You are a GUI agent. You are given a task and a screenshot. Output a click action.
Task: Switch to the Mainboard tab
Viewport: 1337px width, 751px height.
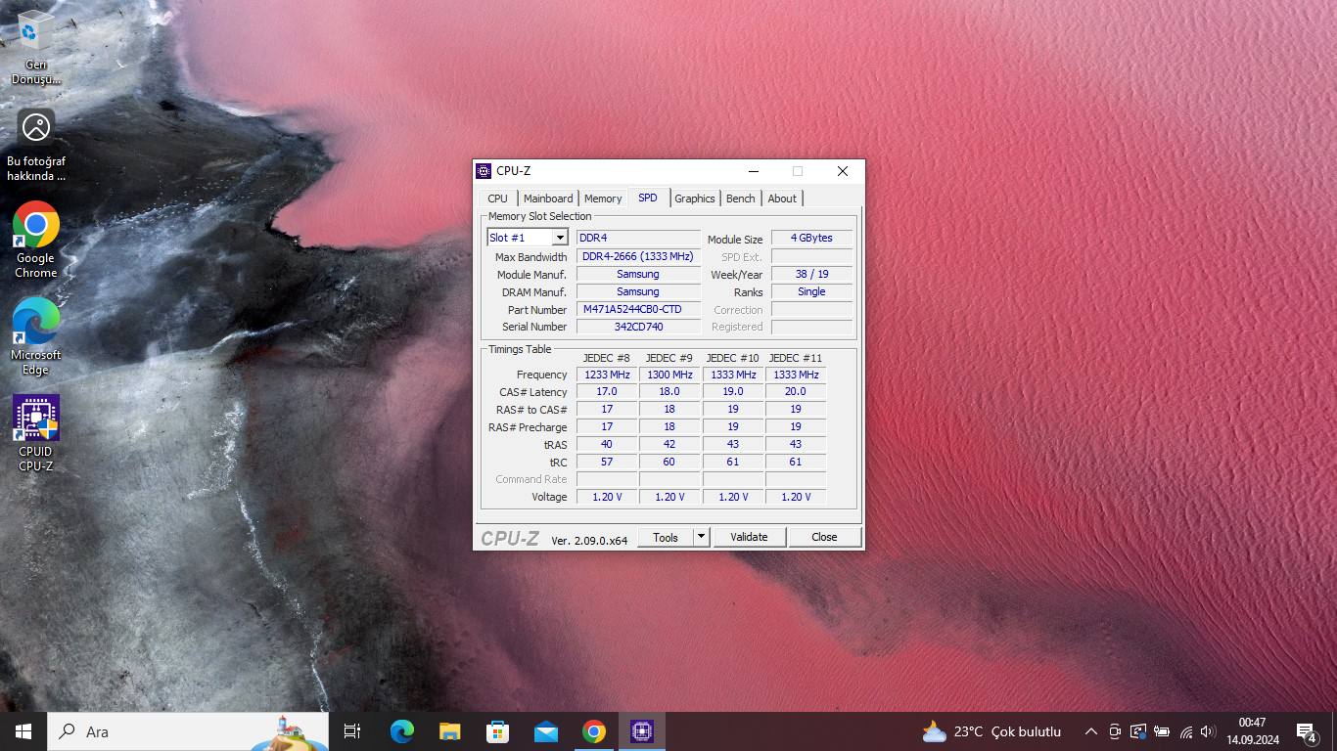(548, 199)
